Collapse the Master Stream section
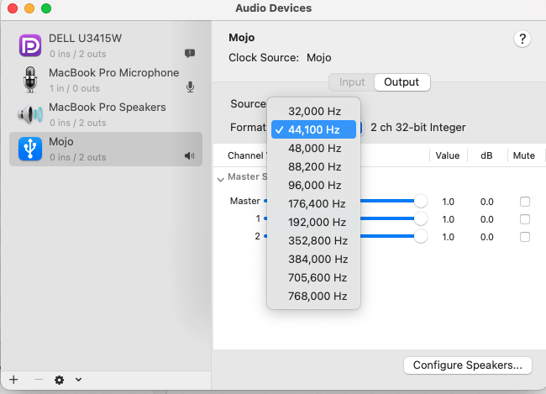 (x=220, y=180)
